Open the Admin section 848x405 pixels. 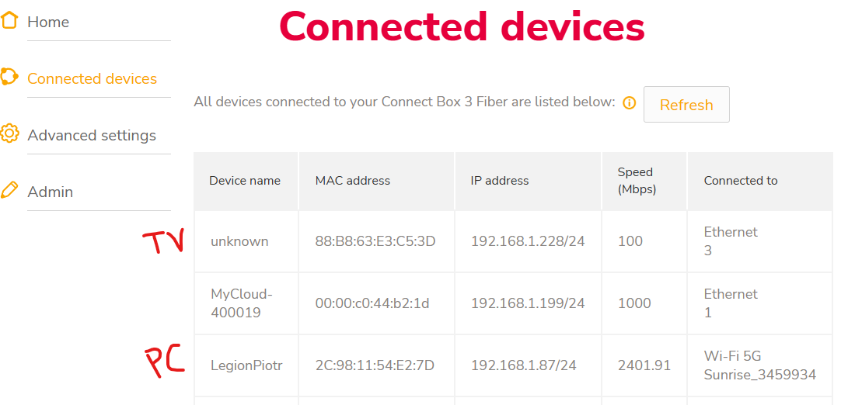point(51,192)
